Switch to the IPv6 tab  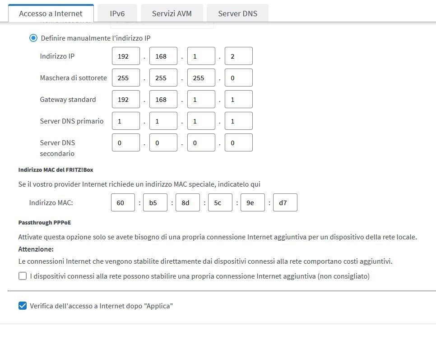117,14
